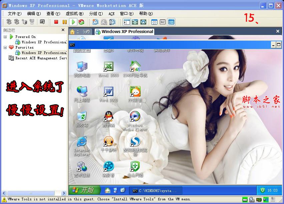Click the 搜狗高速浏览器 desktop shortcut
The image size is (284, 204).
(135, 146)
